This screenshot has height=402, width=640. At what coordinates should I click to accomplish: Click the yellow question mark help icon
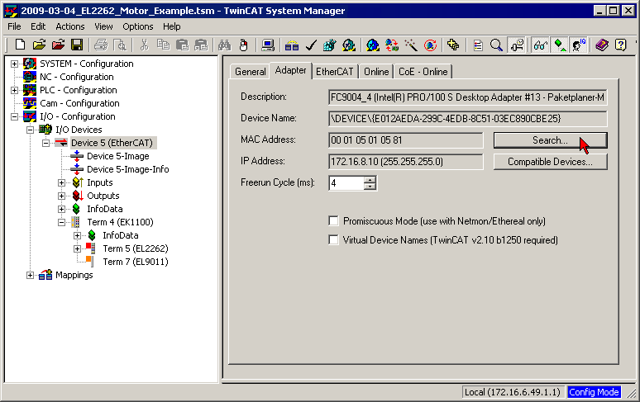pyautogui.click(x=620, y=45)
